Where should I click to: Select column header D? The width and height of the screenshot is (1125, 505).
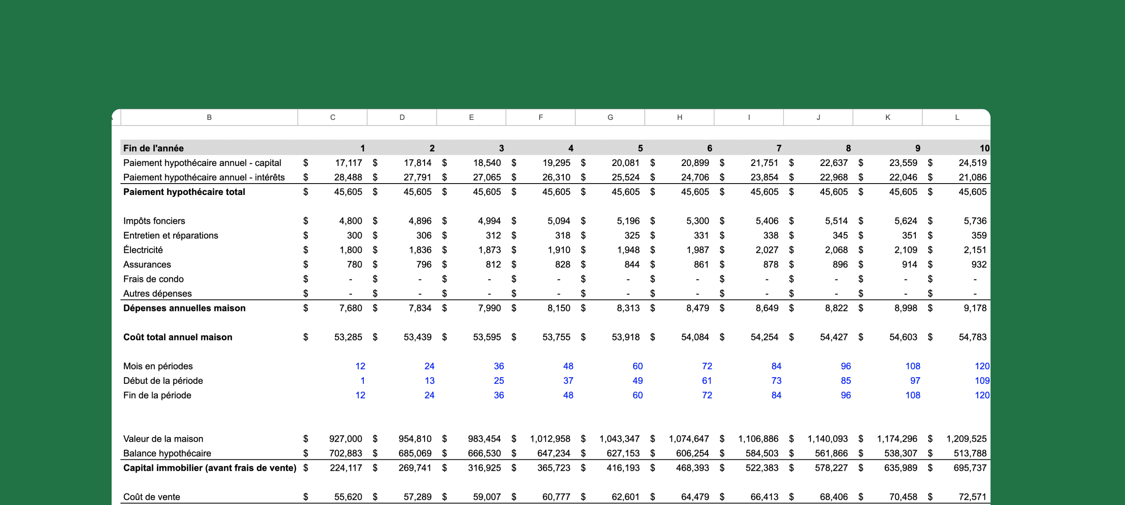pos(402,117)
